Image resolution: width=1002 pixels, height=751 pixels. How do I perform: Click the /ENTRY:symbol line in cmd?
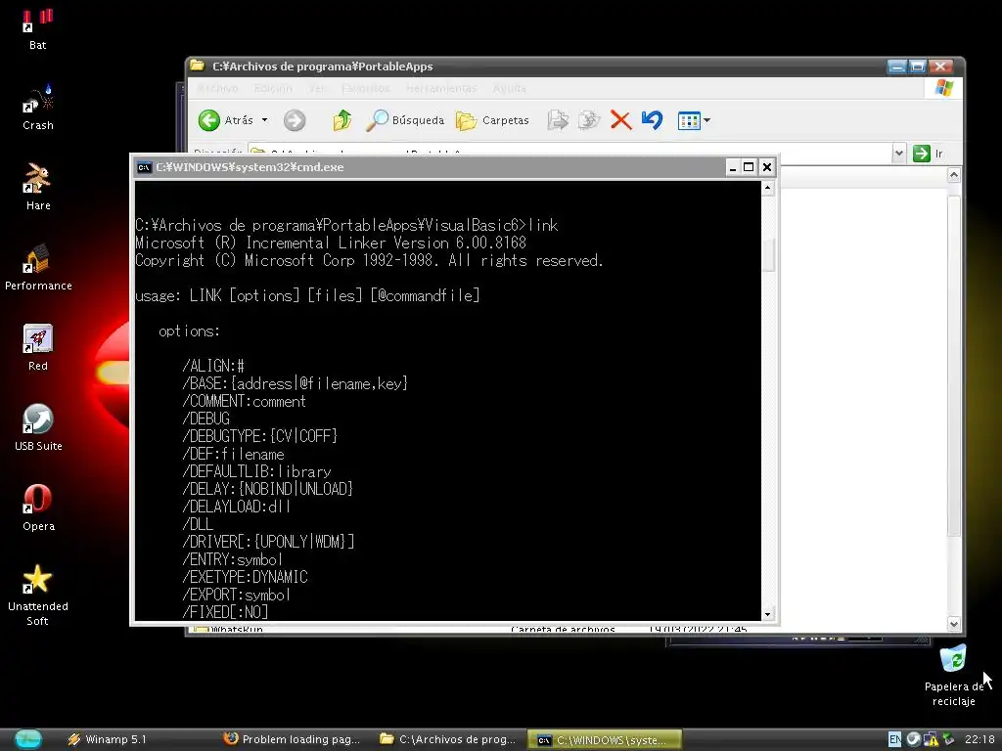point(233,559)
